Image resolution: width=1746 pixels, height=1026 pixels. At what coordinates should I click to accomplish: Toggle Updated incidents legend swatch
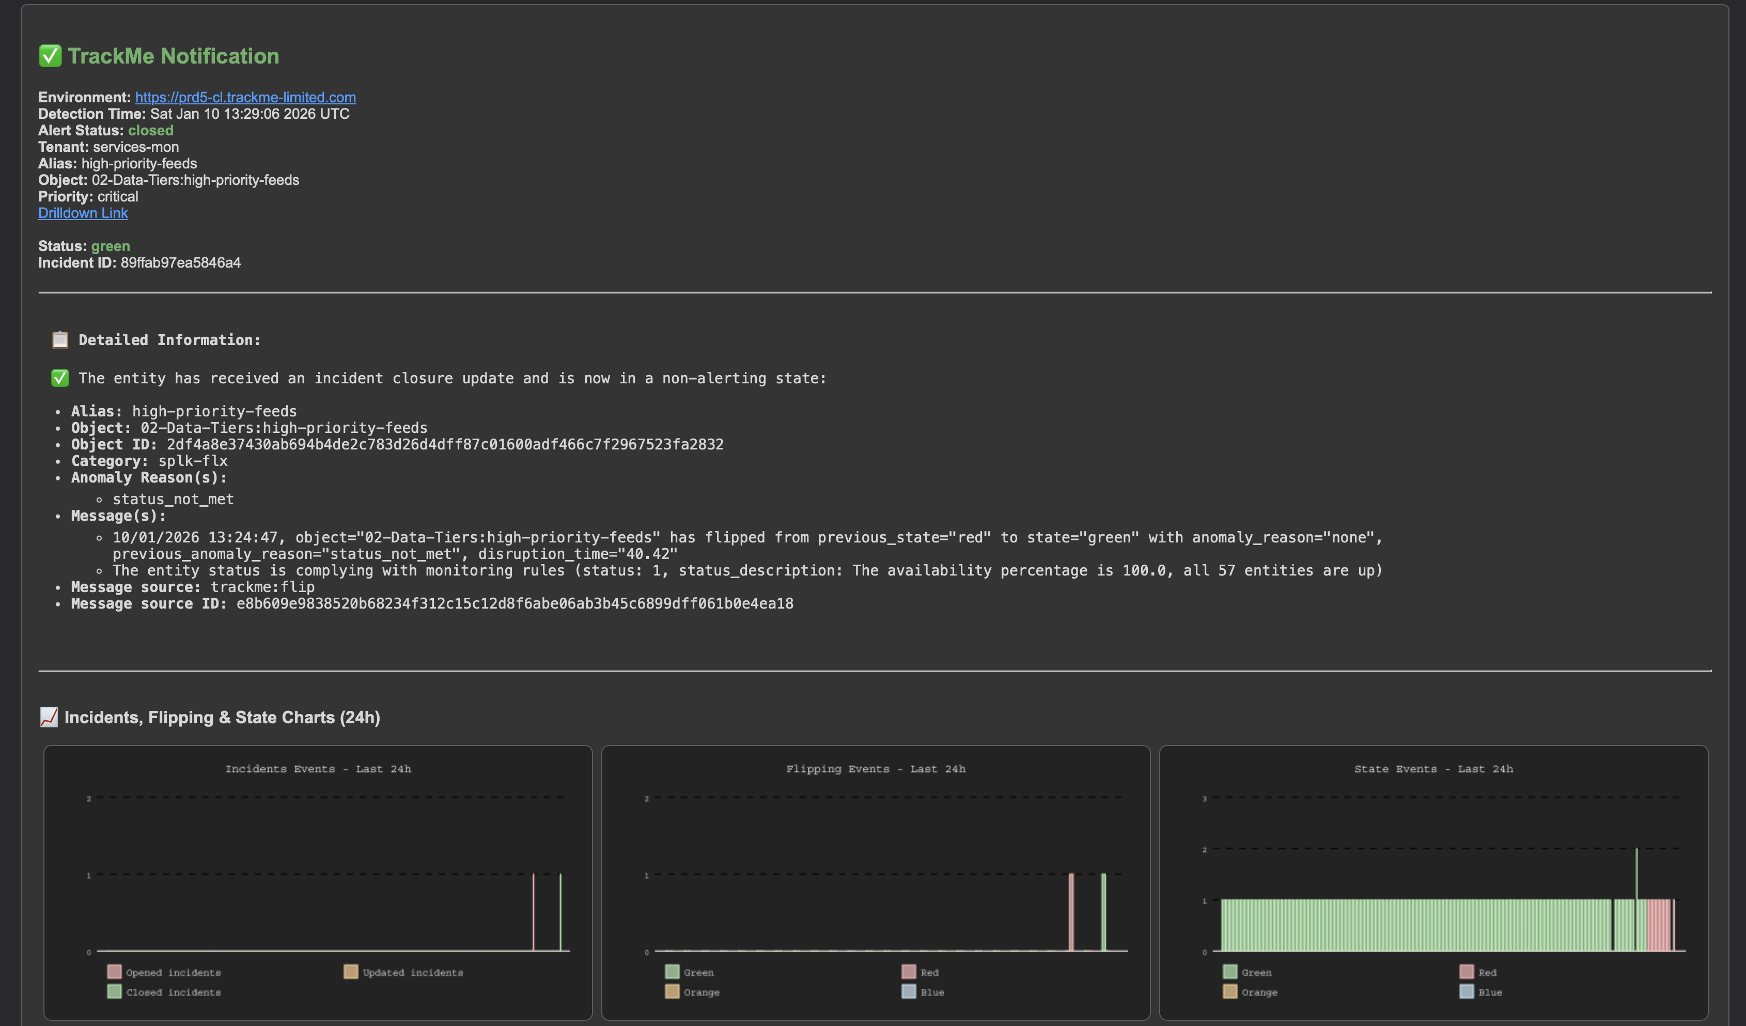coord(351,972)
